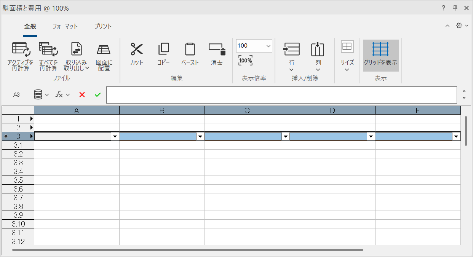Screen dimensions: 473x257
Task: Confirm the entry with the green checkmark
Action: coord(97,95)
